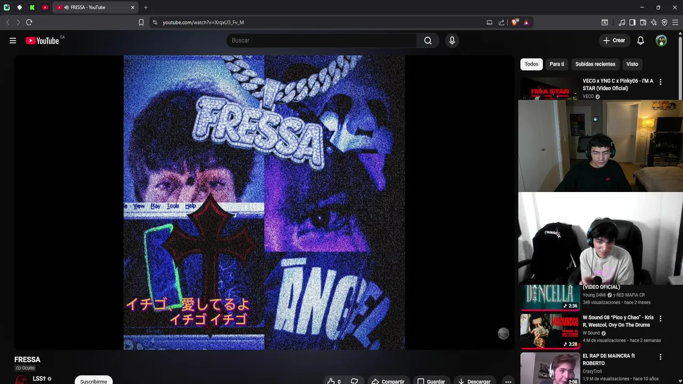The image size is (683, 384).
Task: Open the Leo AI sparkle icon
Action: tap(654, 22)
